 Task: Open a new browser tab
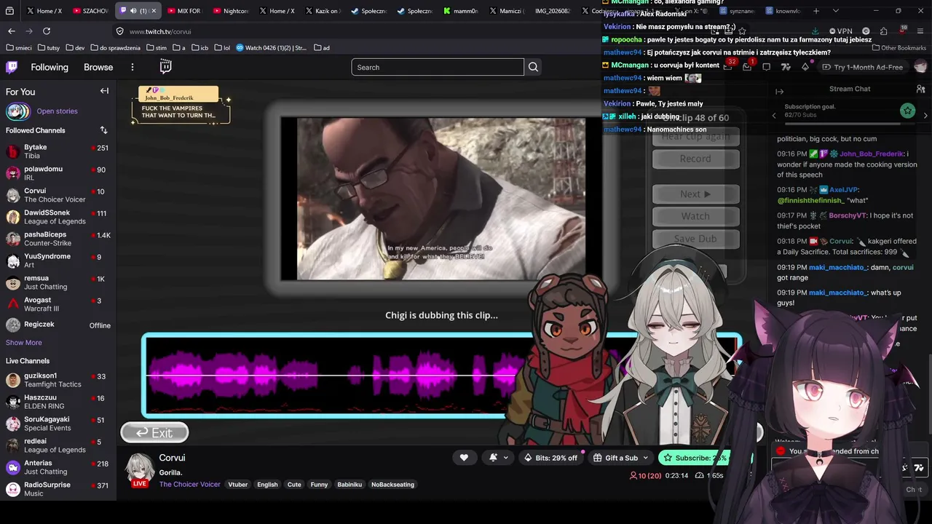coord(816,11)
